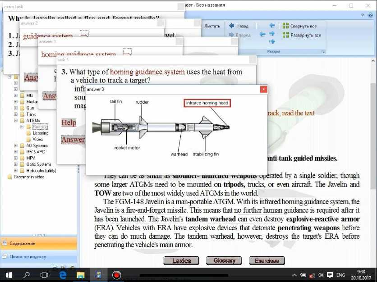Screen dimensions: 377x282
Task: Open File Explorer from the taskbar
Action: point(81,275)
